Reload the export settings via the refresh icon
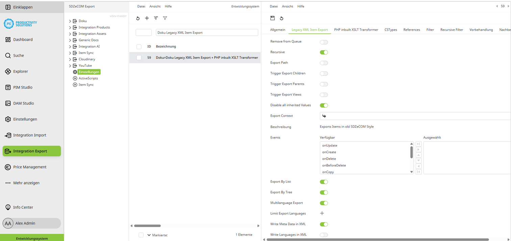The image size is (511, 241). [x=282, y=18]
